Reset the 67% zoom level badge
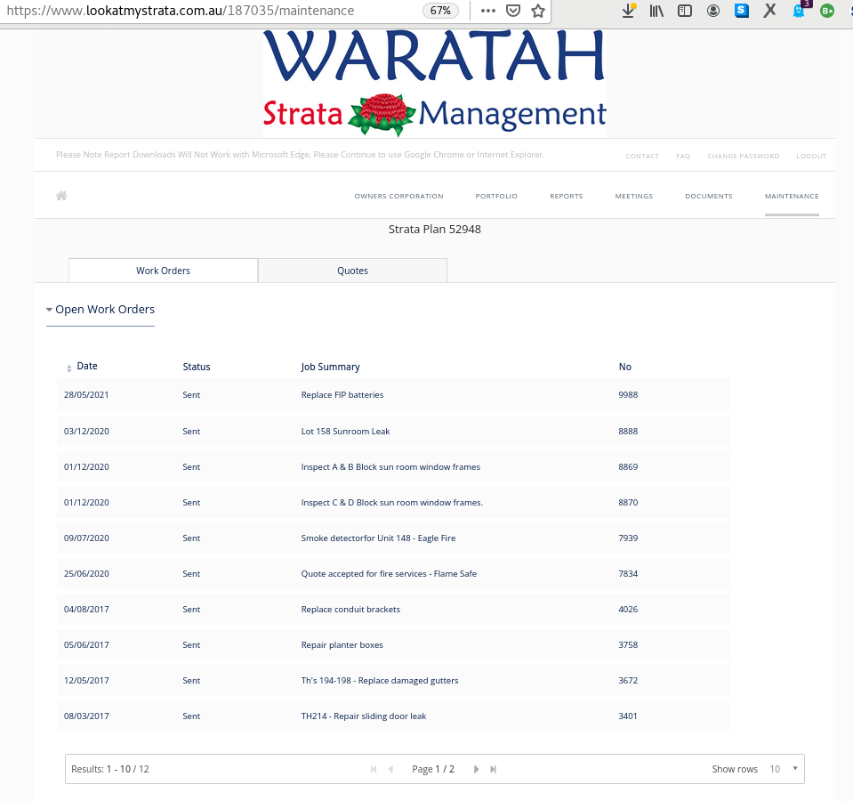Viewport: 853px width, 801px height. coord(440,11)
